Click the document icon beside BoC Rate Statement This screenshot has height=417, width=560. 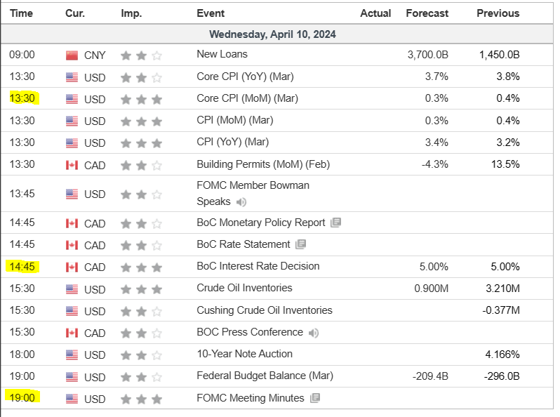point(301,244)
